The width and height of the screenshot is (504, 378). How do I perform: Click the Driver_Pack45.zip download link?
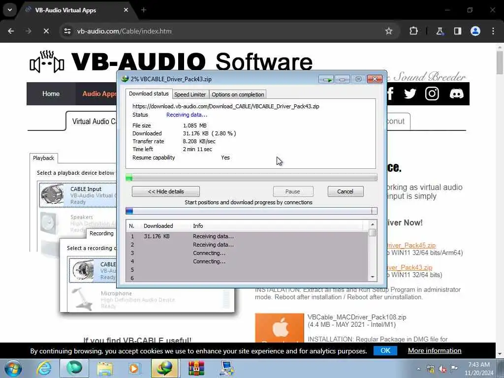(x=411, y=246)
